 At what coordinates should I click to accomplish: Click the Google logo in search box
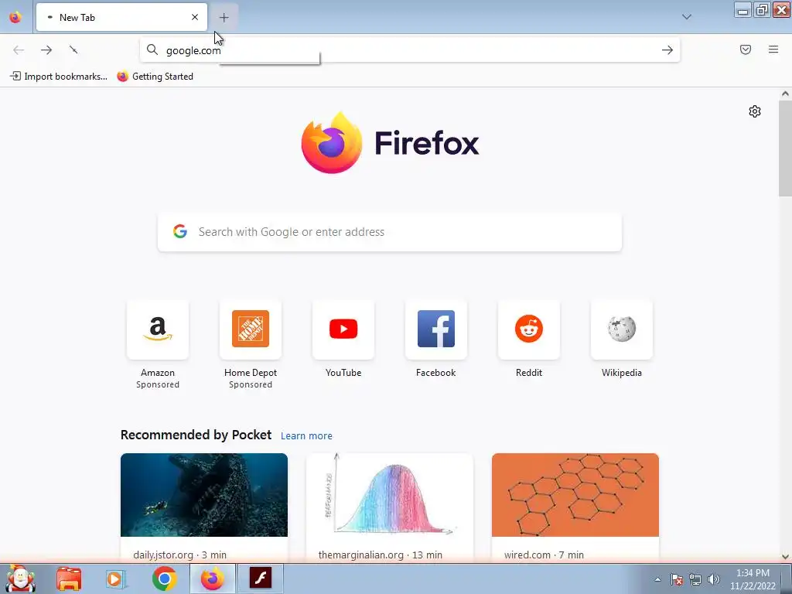coord(180,231)
